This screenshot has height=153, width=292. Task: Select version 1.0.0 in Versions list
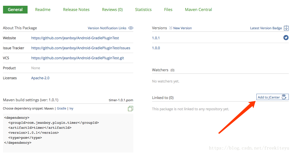point(156,48)
